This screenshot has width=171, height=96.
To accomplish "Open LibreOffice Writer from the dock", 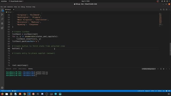I will pyautogui.click(x=15, y=94).
